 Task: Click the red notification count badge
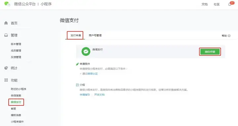(232, 3)
